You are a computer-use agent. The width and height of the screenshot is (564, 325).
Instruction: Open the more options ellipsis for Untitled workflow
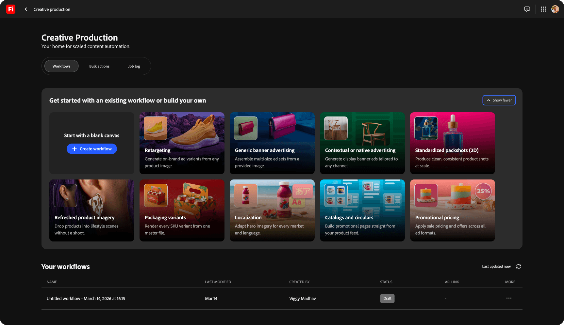(x=509, y=298)
